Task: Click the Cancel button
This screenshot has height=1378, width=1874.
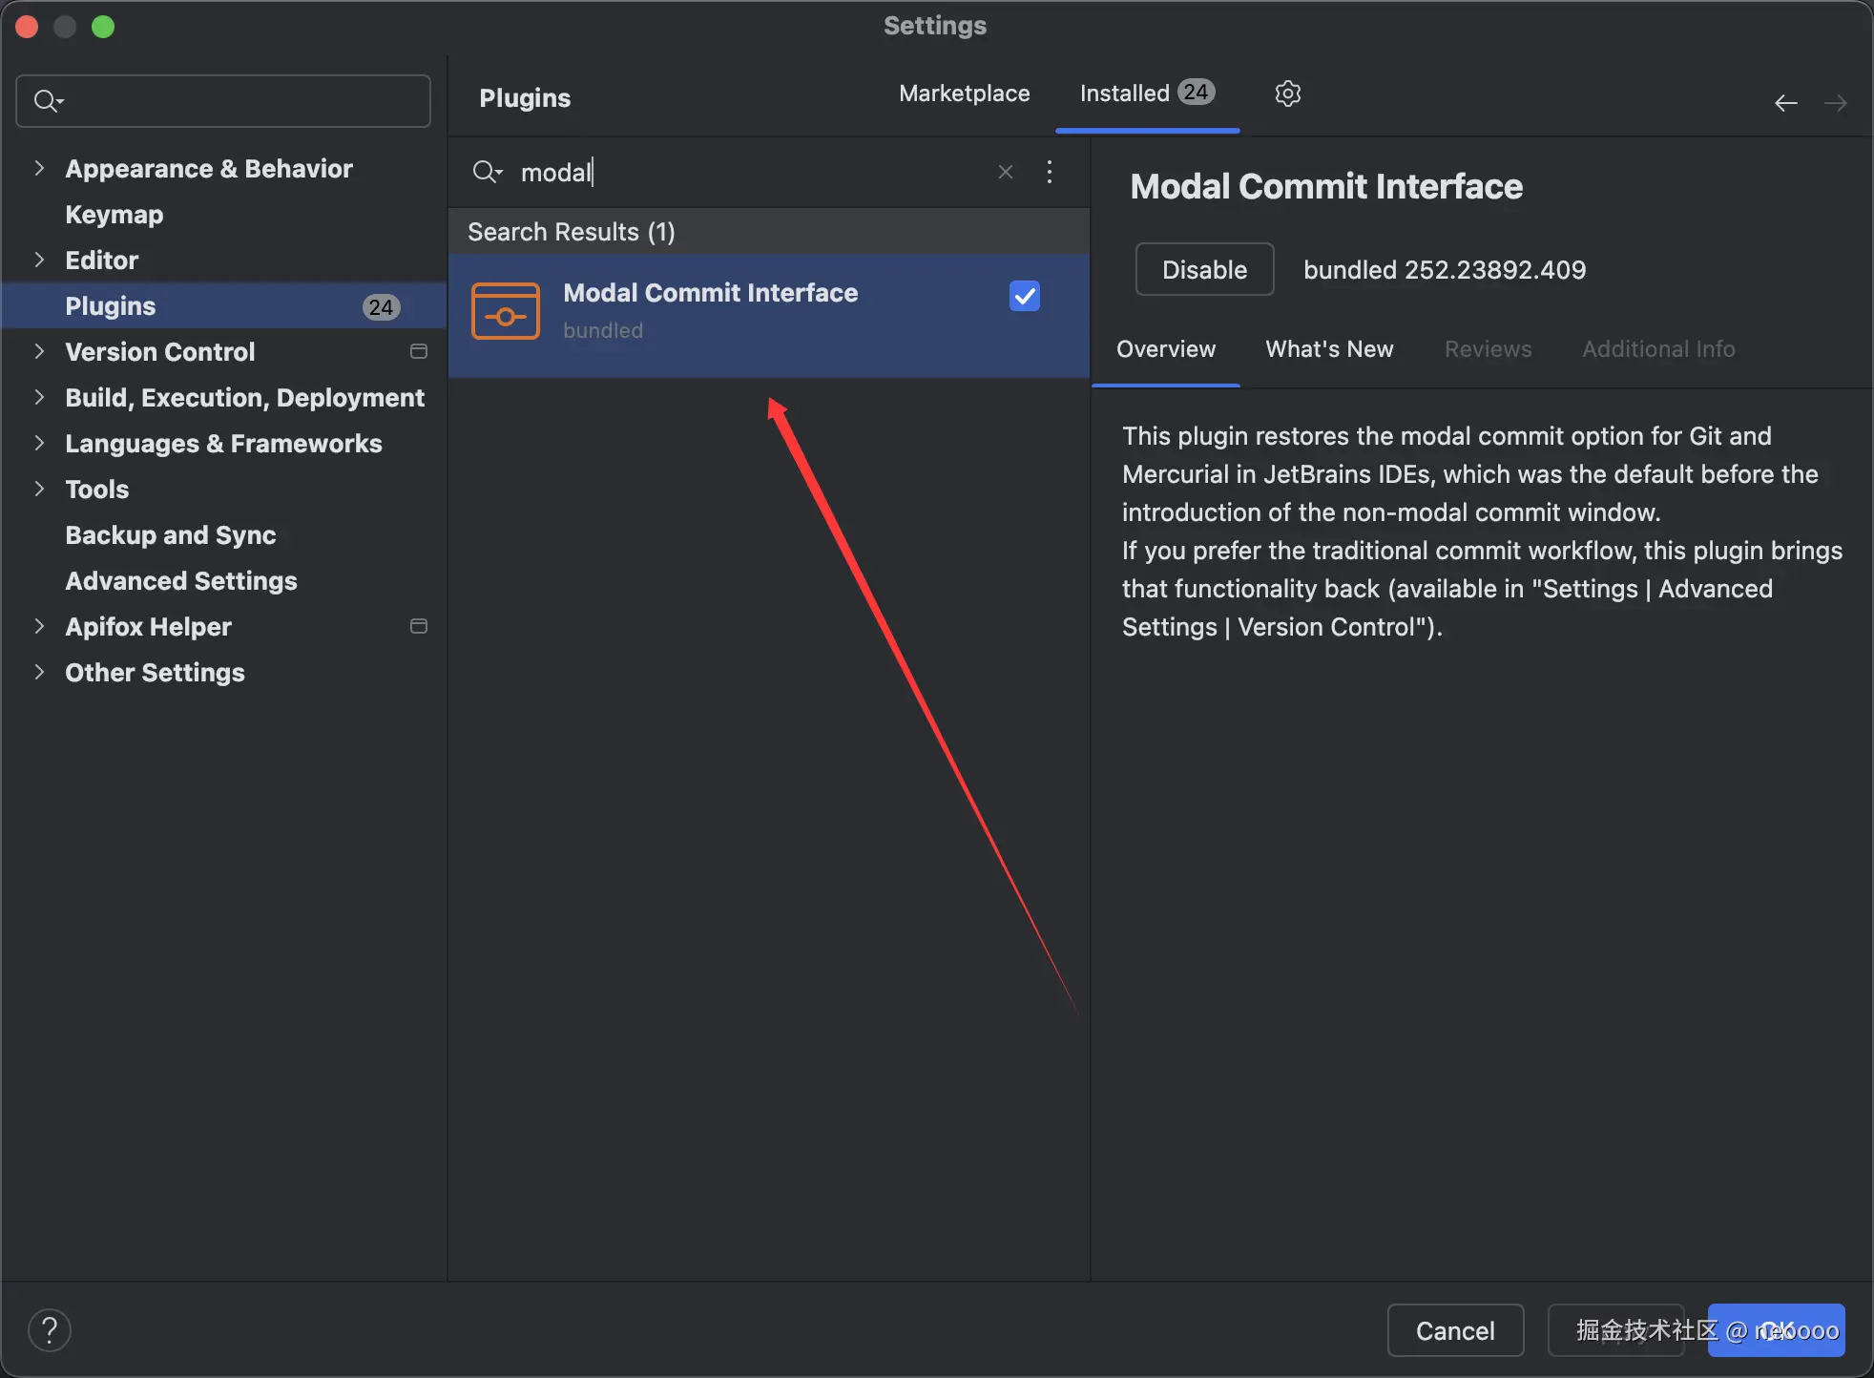Action: (x=1454, y=1329)
